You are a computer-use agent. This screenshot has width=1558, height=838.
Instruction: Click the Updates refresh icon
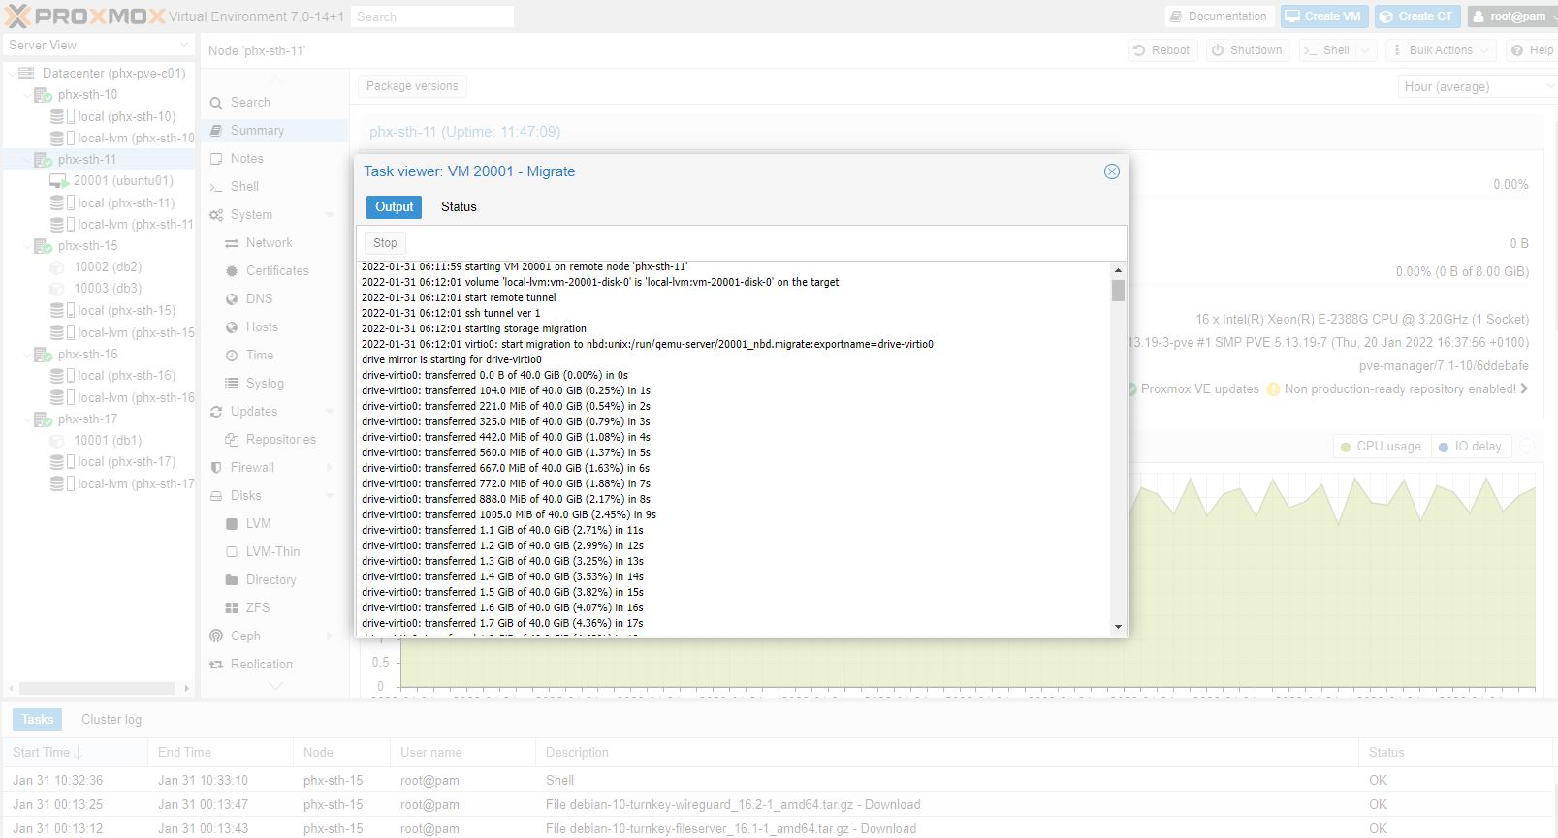pyautogui.click(x=216, y=412)
